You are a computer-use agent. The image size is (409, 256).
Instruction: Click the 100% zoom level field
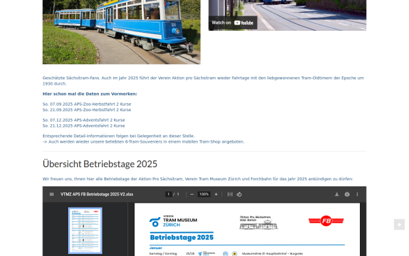click(x=204, y=195)
